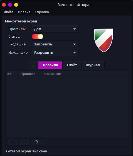Click the firewall shield logo
The height and width of the screenshot is (156, 133).
[x=104, y=40]
